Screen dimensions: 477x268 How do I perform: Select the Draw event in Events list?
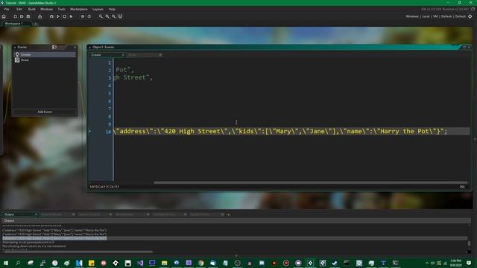point(45,60)
